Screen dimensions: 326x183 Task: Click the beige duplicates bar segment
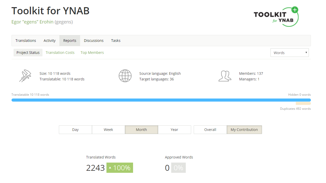point(303,104)
